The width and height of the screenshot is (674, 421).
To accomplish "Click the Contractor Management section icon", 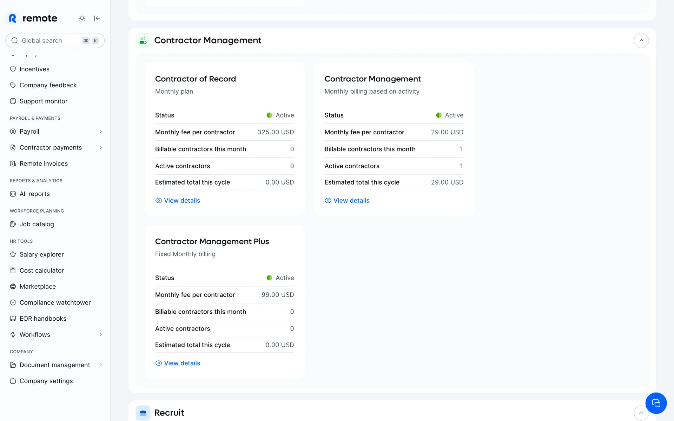I will [x=143, y=41].
